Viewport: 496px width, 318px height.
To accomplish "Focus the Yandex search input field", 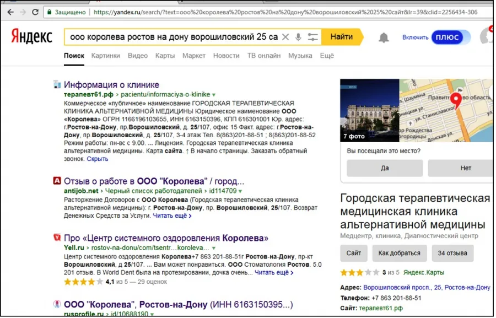I will [174, 37].
